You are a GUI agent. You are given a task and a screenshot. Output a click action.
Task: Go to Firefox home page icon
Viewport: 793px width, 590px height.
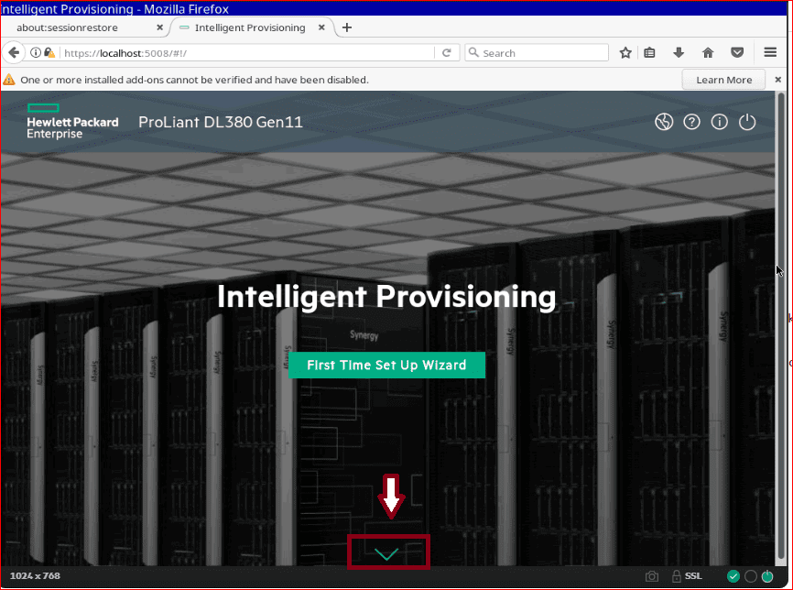tap(708, 53)
